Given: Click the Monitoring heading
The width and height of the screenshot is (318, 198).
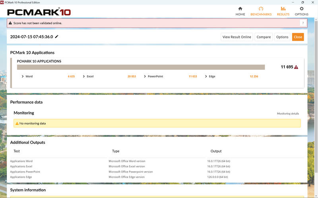Looking at the screenshot, I should 24,113.
